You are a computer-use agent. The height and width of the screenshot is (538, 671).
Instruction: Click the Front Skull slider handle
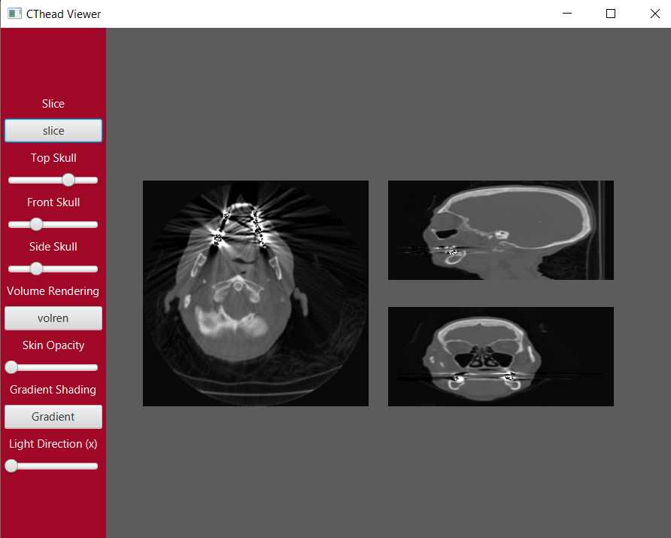[x=36, y=223]
